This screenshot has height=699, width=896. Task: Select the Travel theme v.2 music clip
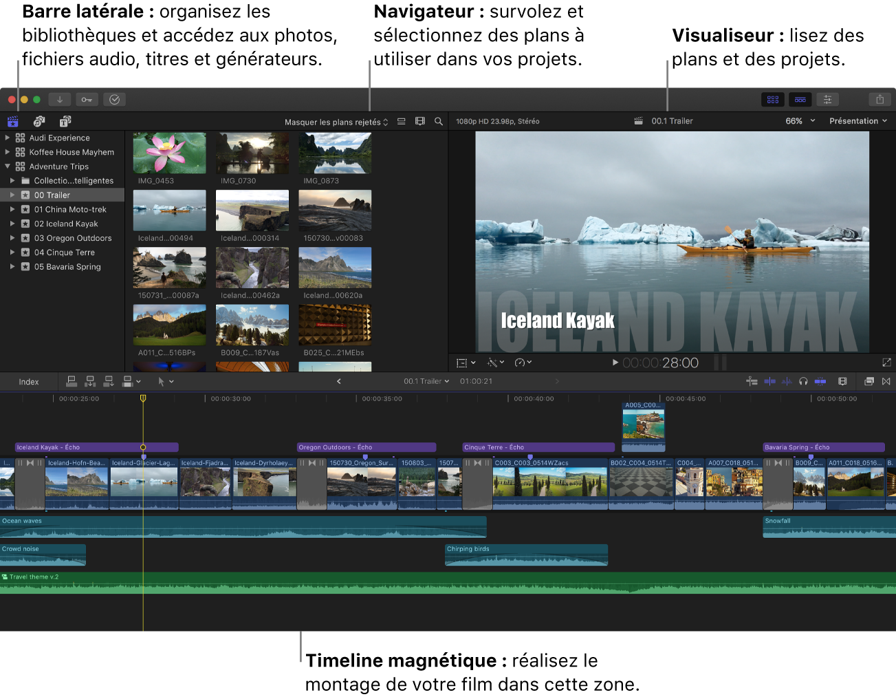pos(448,583)
